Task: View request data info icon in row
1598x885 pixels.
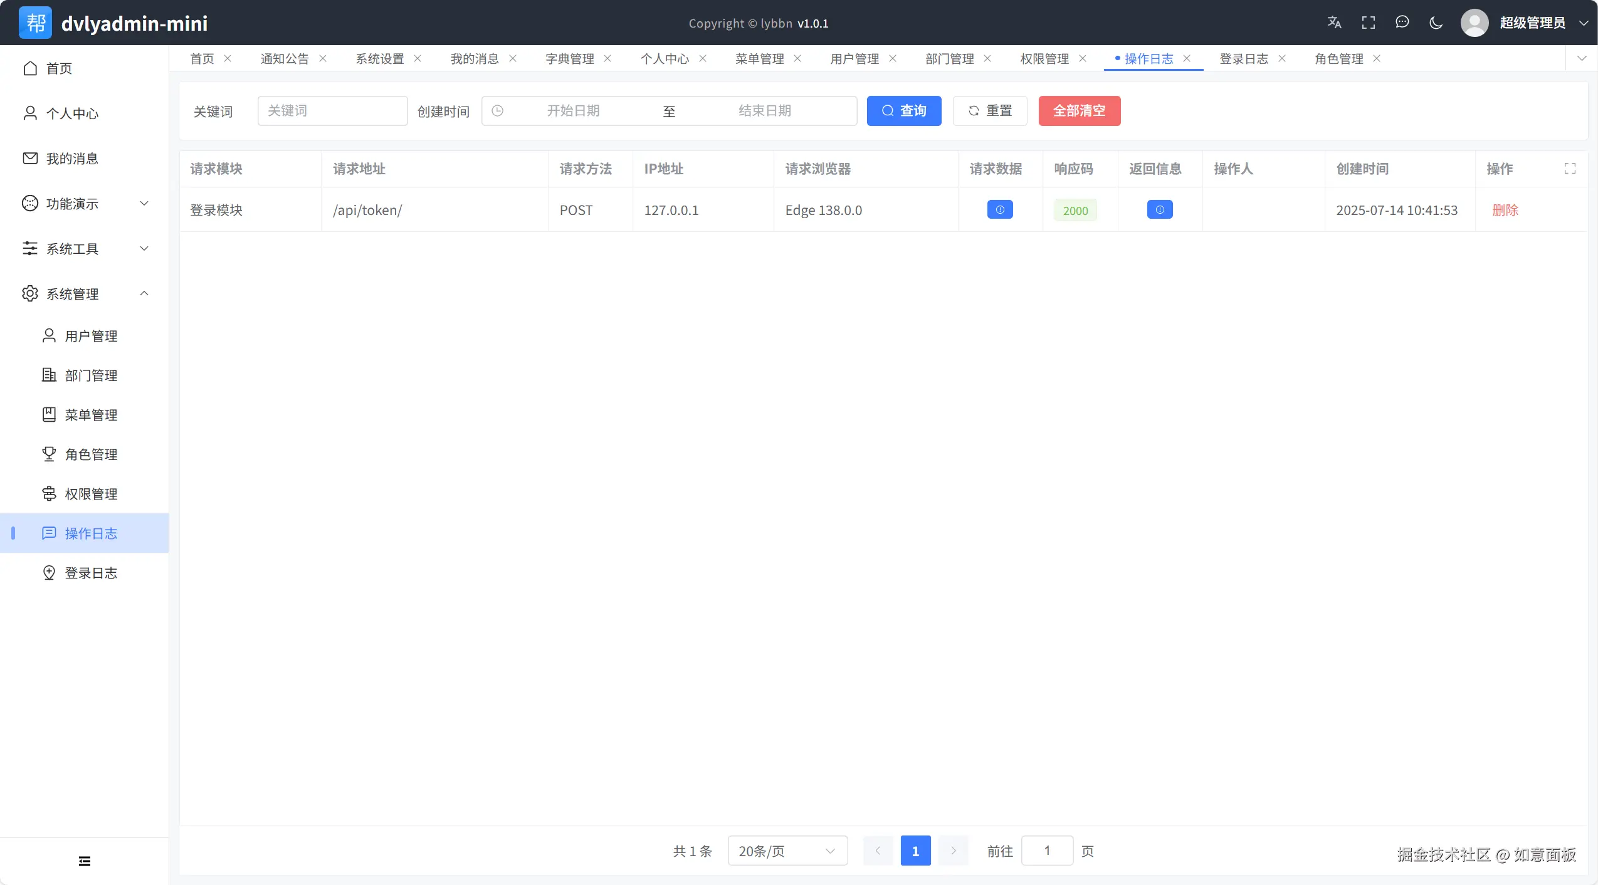Action: [x=1000, y=210]
